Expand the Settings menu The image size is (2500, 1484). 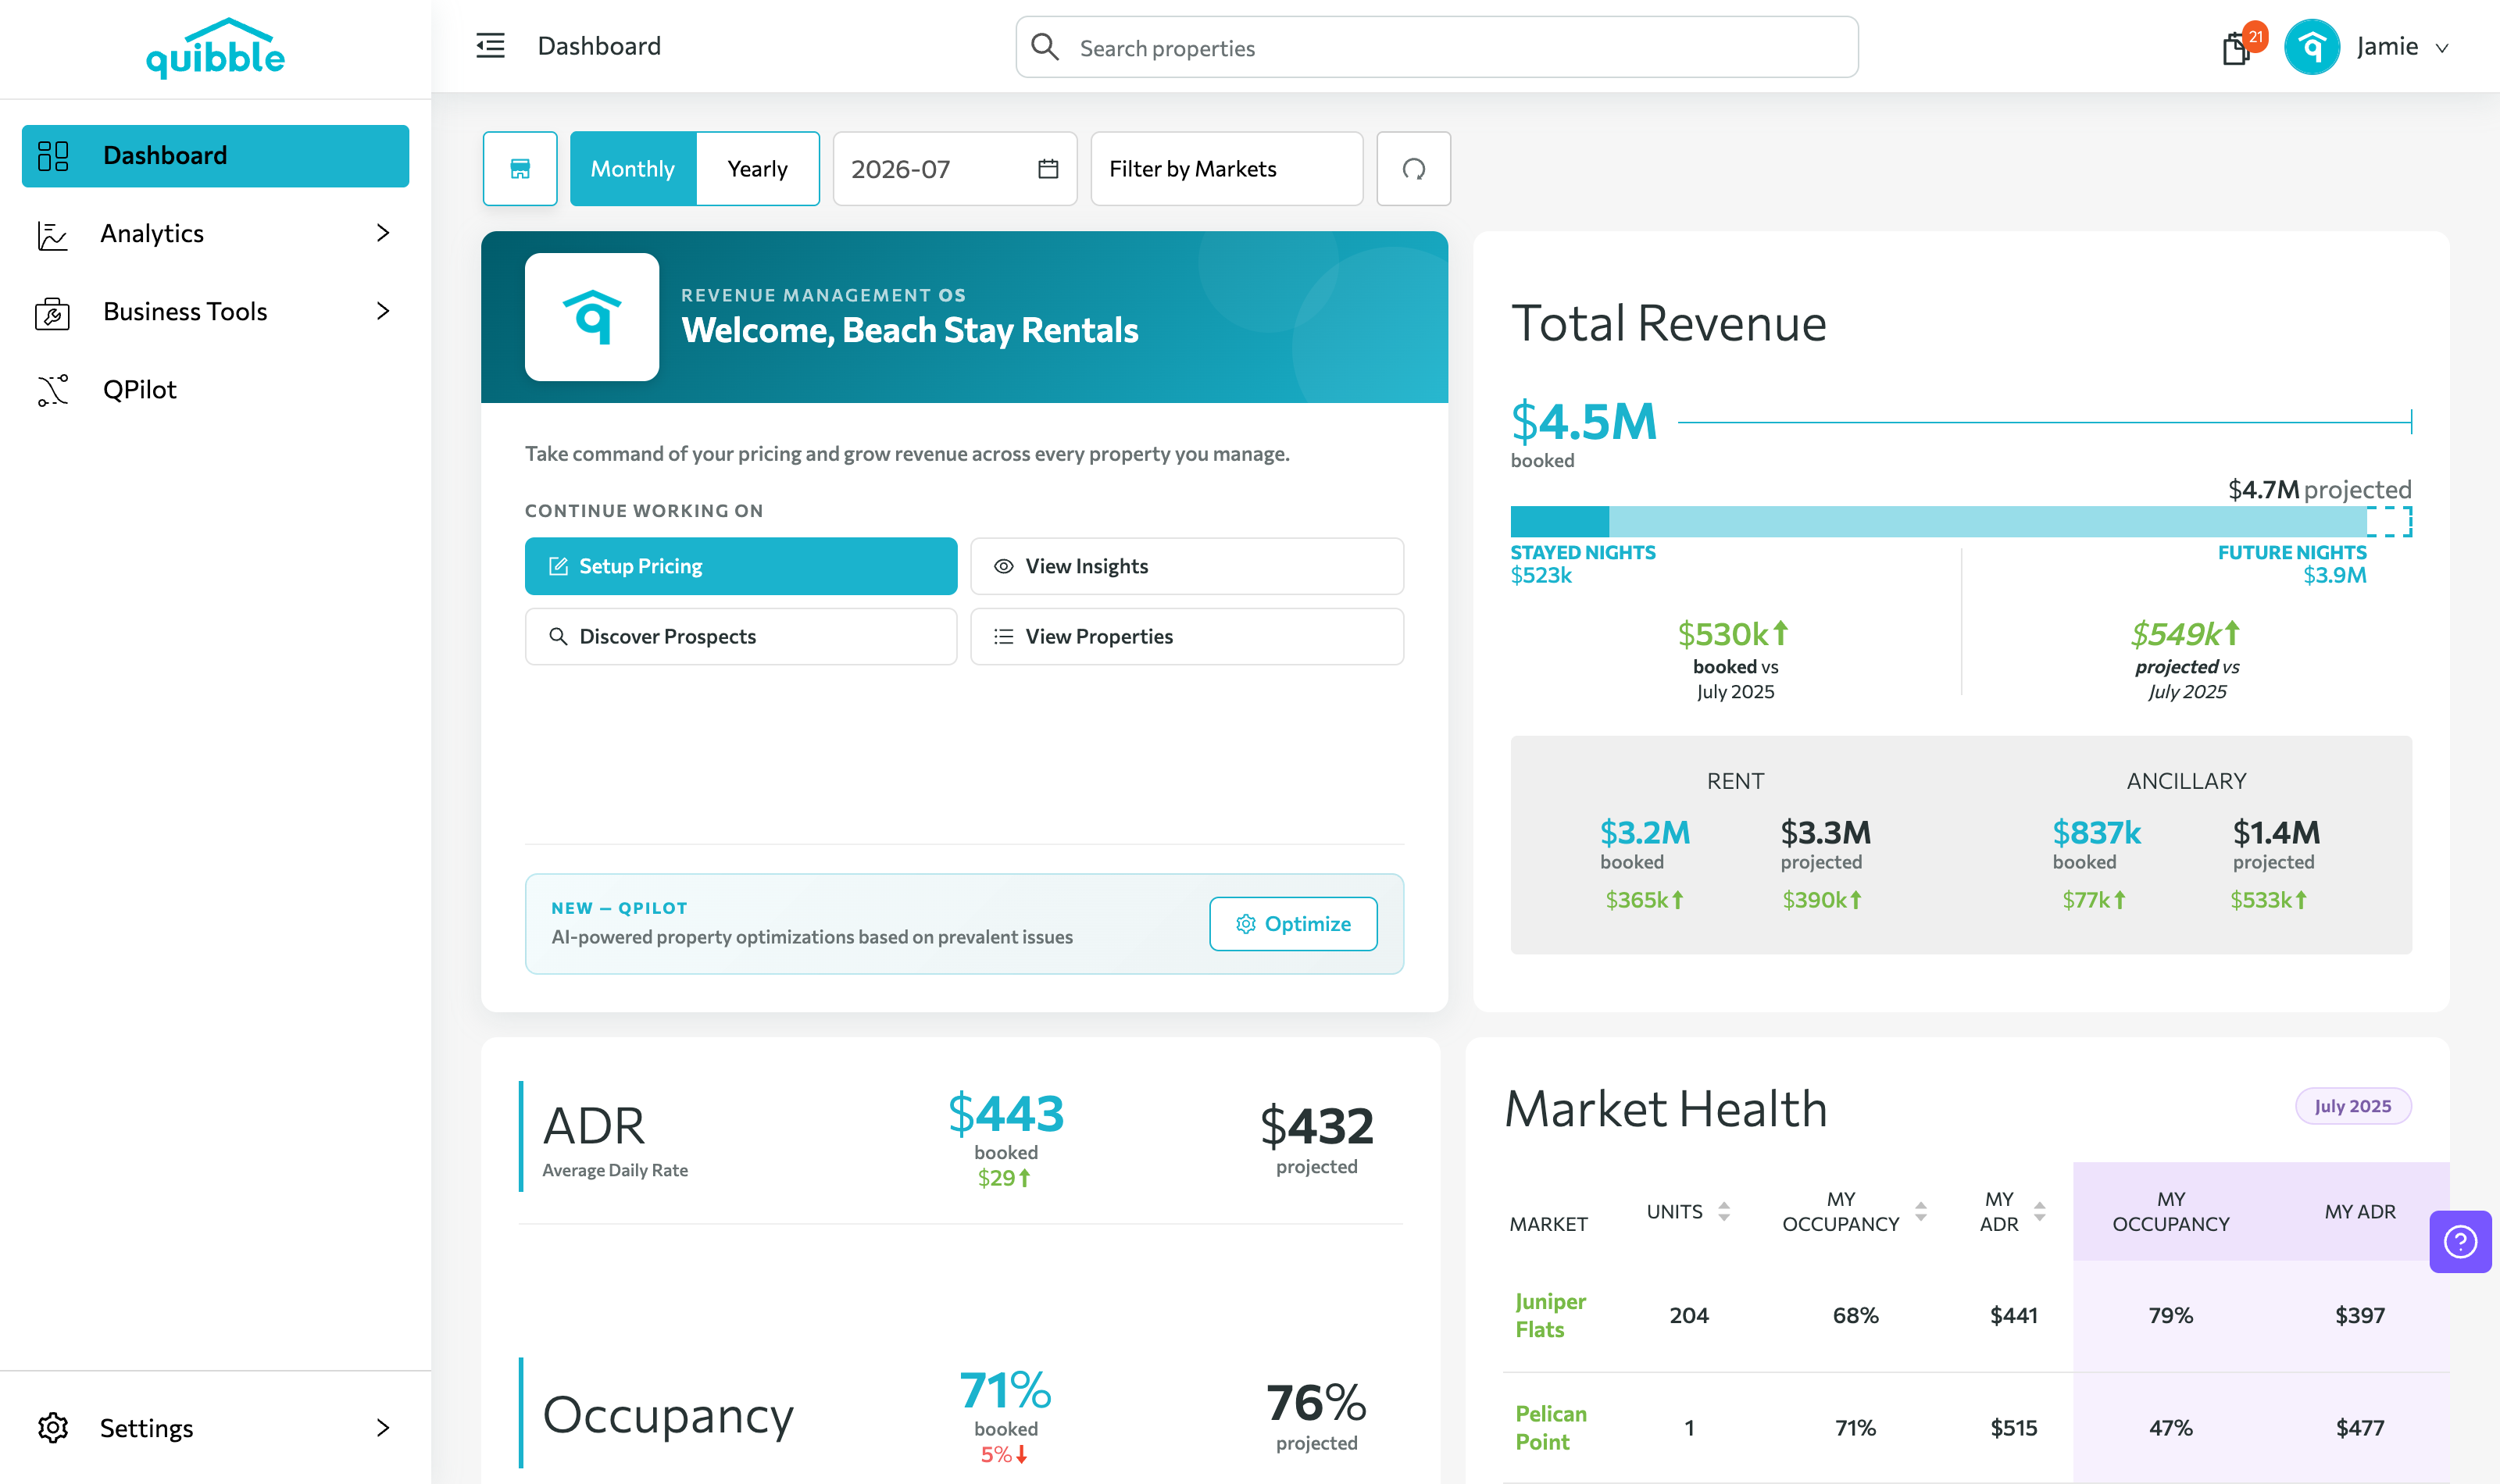[383, 1427]
